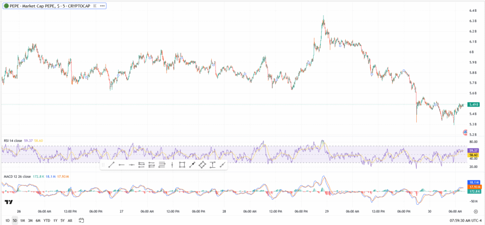This screenshot has height=225, width=485.
Task: Click the red and blue flag icon on the price axis
Action: (465, 132)
